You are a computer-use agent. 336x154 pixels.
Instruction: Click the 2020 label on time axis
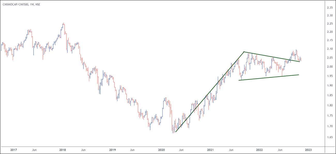(161, 150)
